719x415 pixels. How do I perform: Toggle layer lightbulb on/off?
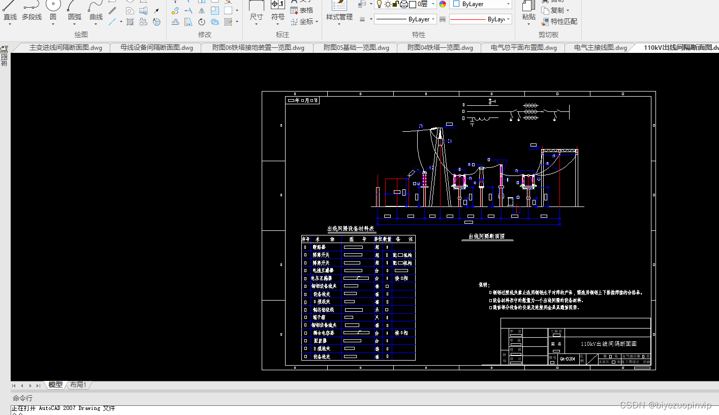click(379, 4)
